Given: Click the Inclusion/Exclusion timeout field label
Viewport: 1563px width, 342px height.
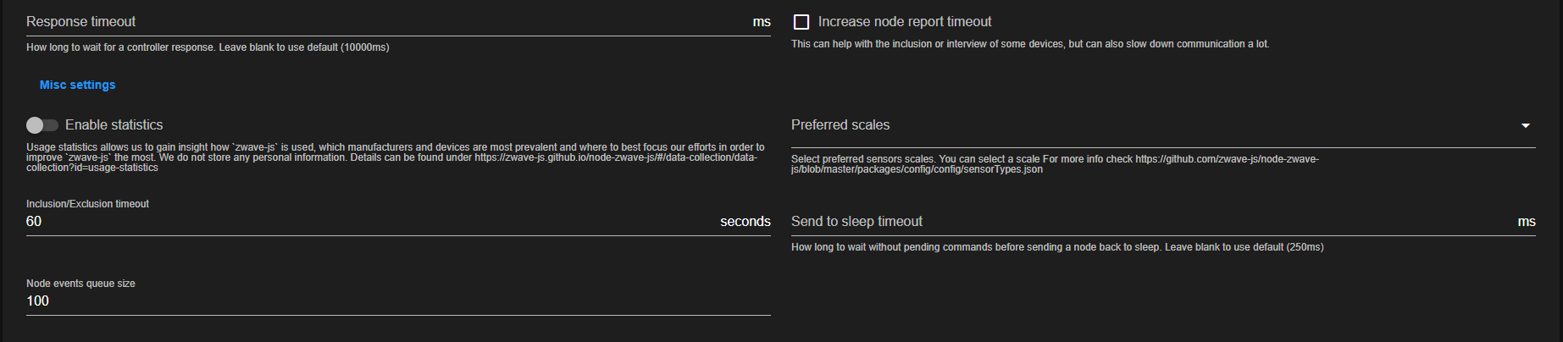Looking at the screenshot, I should point(87,204).
